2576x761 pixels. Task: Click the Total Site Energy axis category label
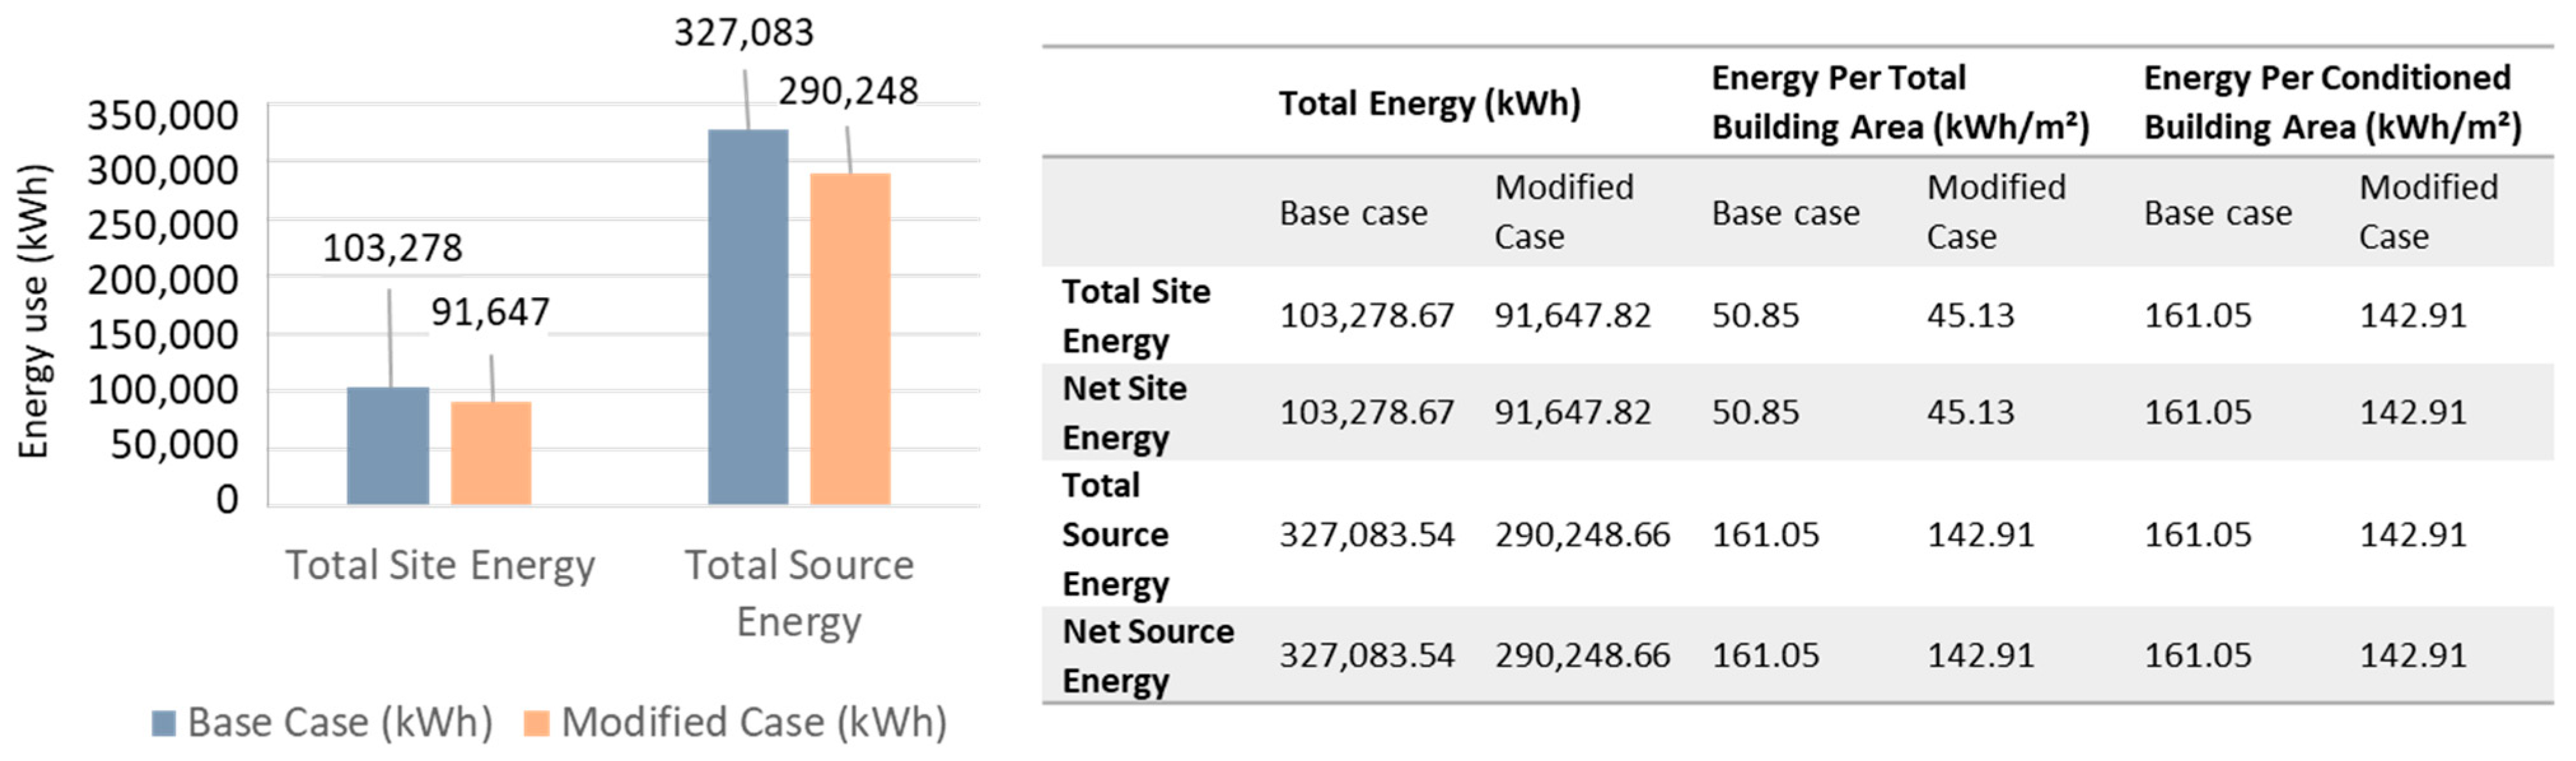pos(440,565)
